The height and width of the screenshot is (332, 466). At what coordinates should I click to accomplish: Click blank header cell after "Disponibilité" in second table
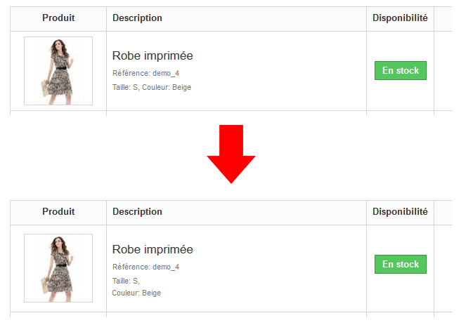tap(443, 212)
